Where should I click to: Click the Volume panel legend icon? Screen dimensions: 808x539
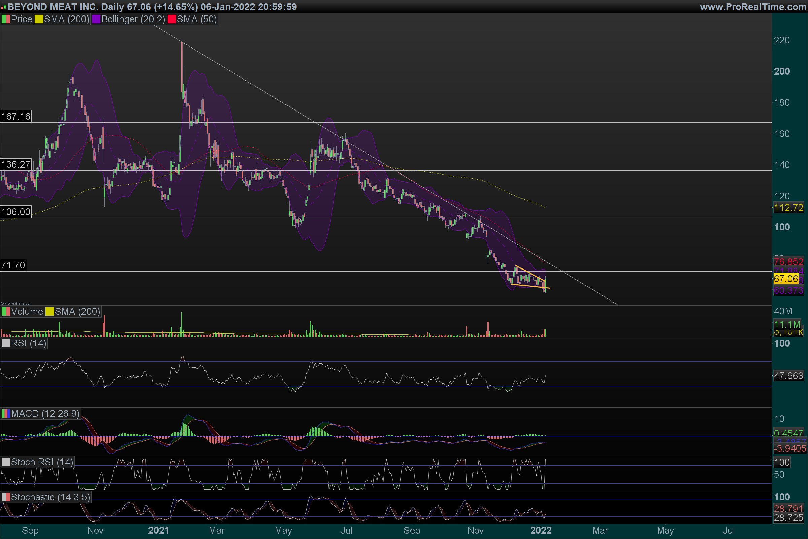pos(6,311)
